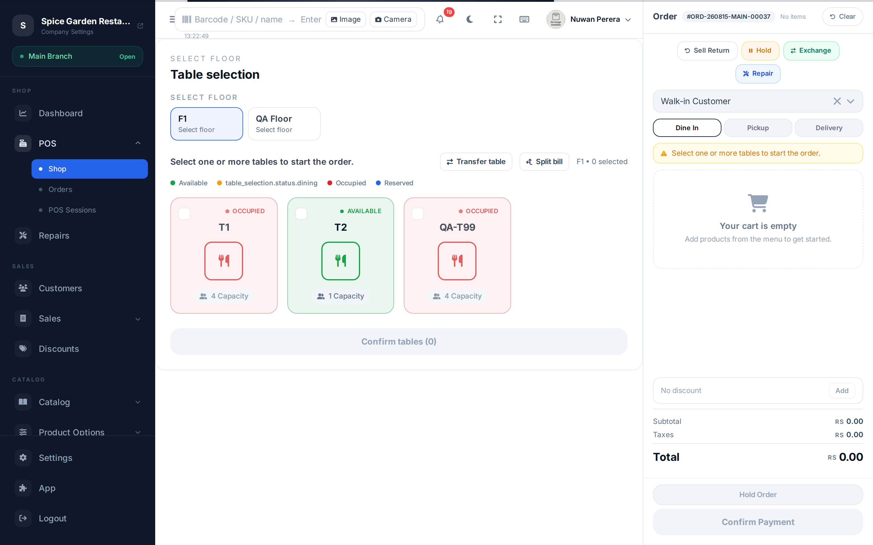The image size is (873, 545).
Task: Open the notifications bell icon
Action: pos(440,19)
